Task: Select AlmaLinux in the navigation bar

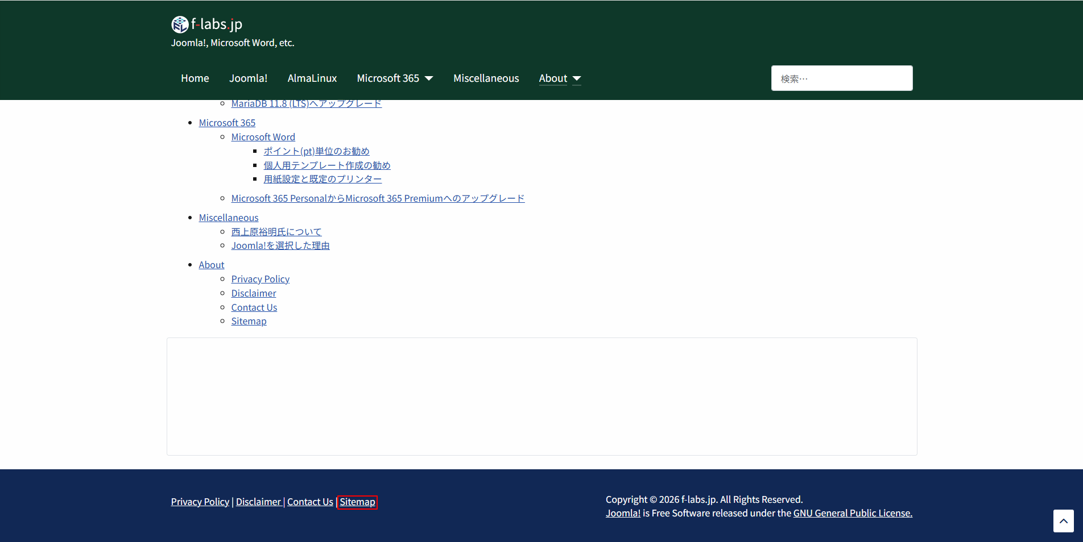Action: 312,78
